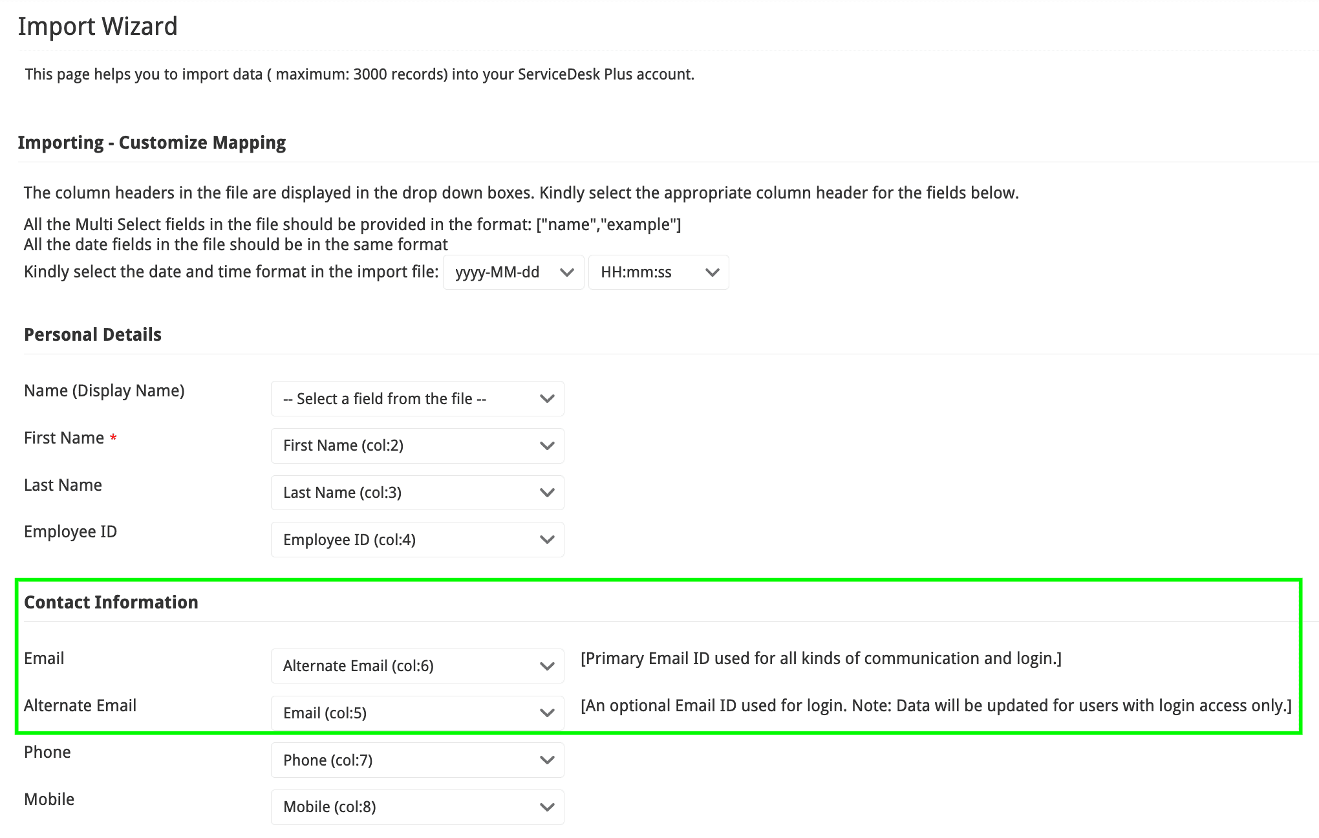The width and height of the screenshot is (1319, 838).
Task: Open the Phone (col:7) dropdown
Action: tap(417, 760)
